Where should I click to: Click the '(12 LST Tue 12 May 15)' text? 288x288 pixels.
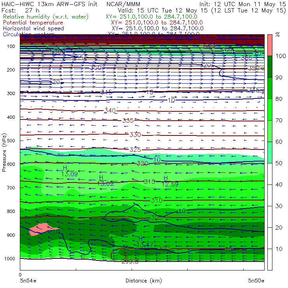[249, 11]
